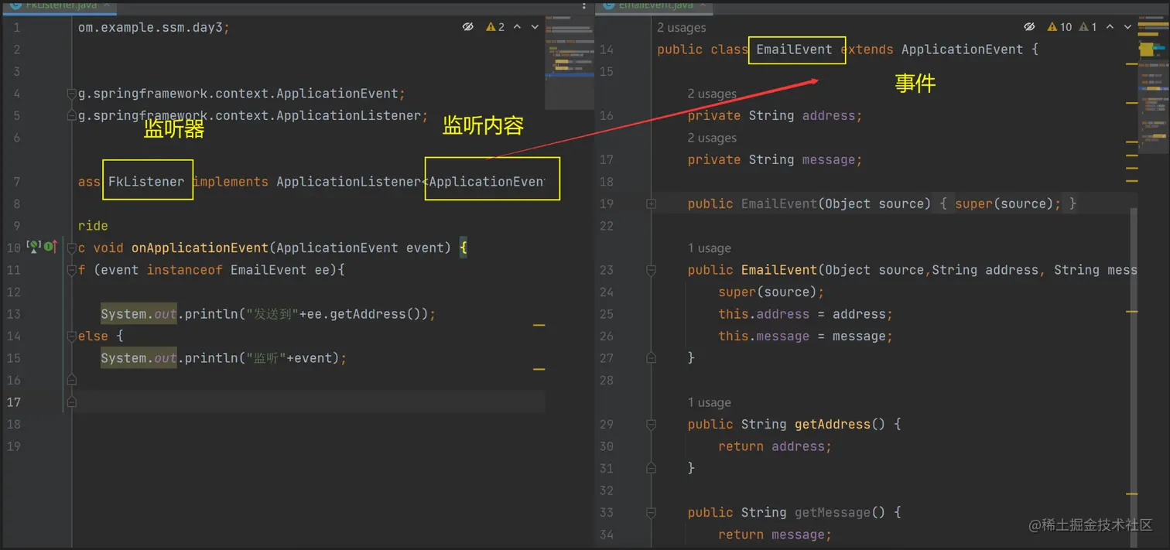Click the FkListener class name on line 7

click(146, 182)
